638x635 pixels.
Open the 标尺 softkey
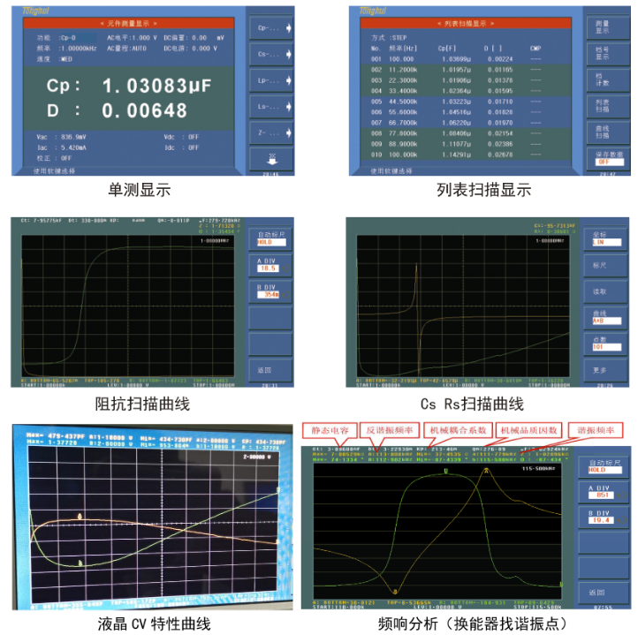tap(605, 265)
